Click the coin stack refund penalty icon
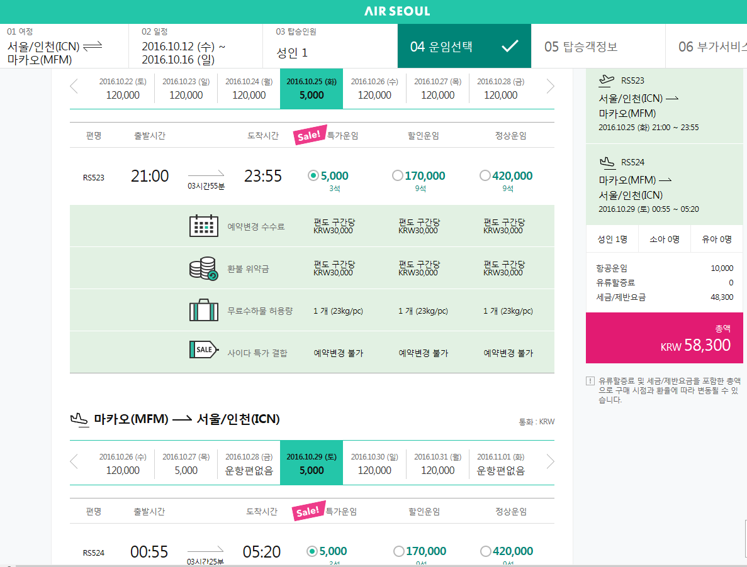This screenshot has width=747, height=567. [203, 268]
